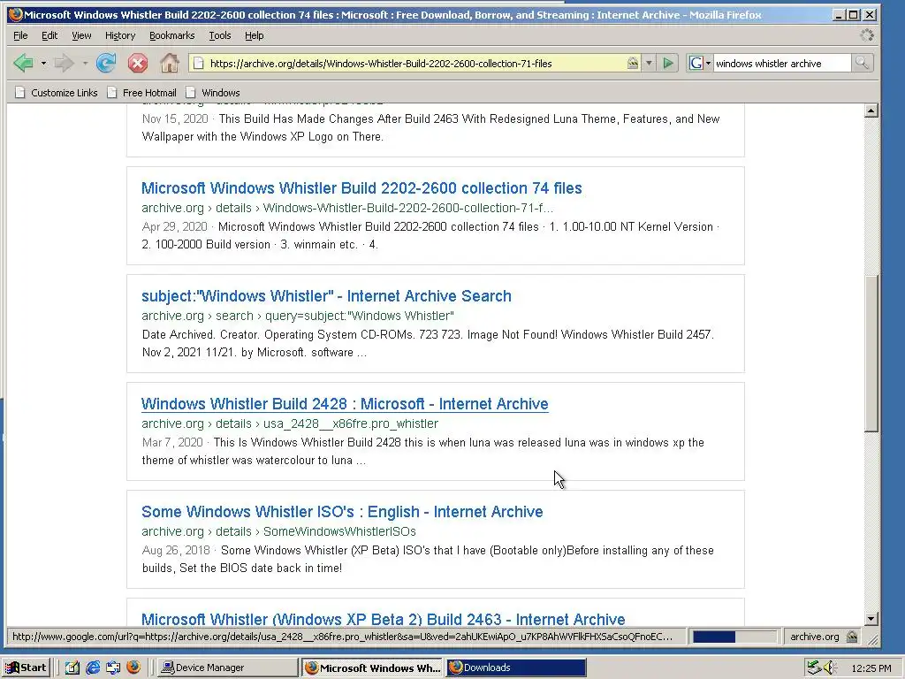Screen dimensions: 905x679
Task: Open the View menu
Action: pyautogui.click(x=81, y=35)
